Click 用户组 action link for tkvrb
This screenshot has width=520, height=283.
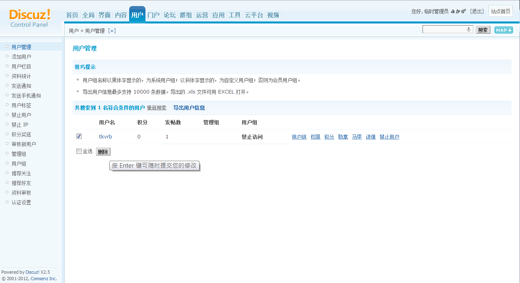click(x=299, y=137)
